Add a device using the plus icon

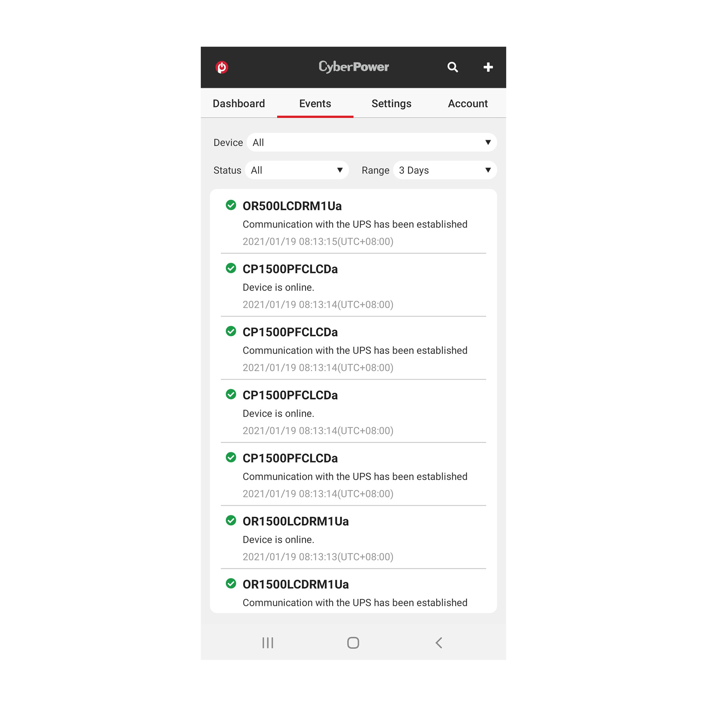click(x=488, y=67)
